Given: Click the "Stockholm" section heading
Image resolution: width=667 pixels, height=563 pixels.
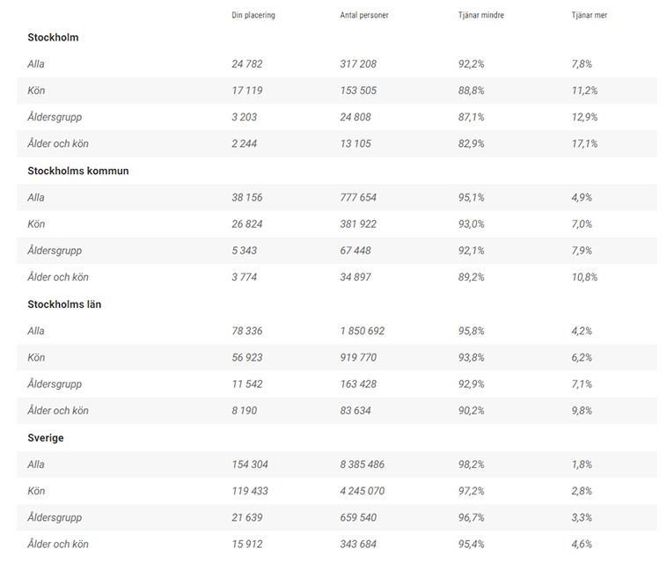Looking at the screenshot, I should tap(53, 38).
